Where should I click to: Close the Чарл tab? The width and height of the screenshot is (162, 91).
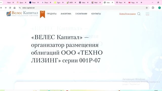point(137,3)
